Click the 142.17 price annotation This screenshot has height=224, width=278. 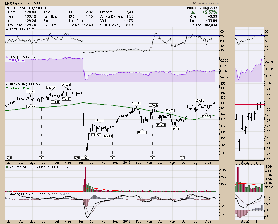[51, 88]
